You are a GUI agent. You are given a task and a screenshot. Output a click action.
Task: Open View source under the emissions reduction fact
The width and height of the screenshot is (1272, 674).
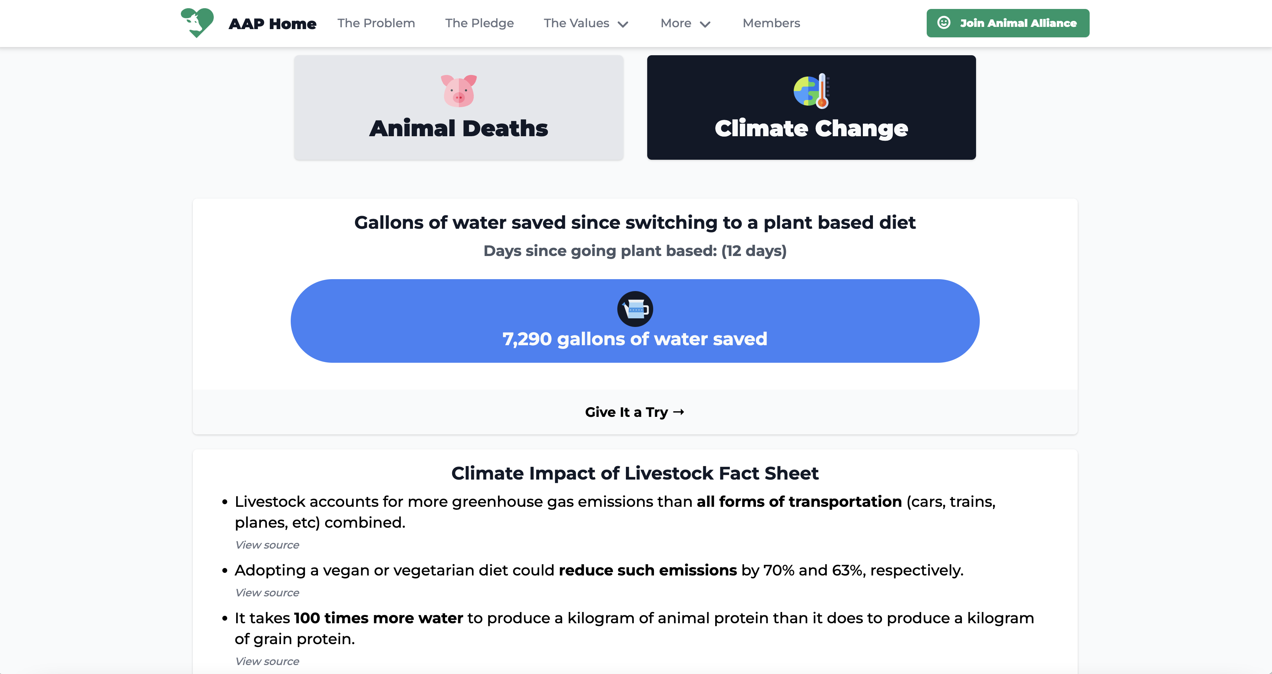point(267,593)
